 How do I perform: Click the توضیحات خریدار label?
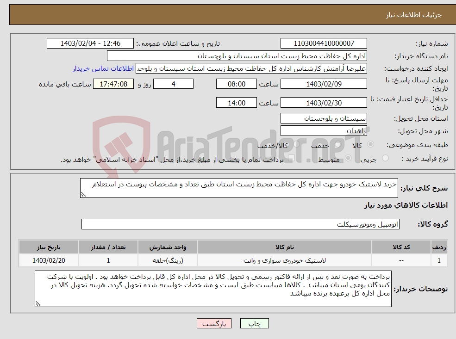420,289
